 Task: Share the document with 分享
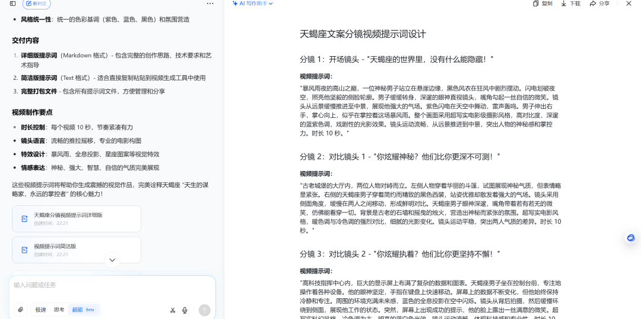point(599,4)
